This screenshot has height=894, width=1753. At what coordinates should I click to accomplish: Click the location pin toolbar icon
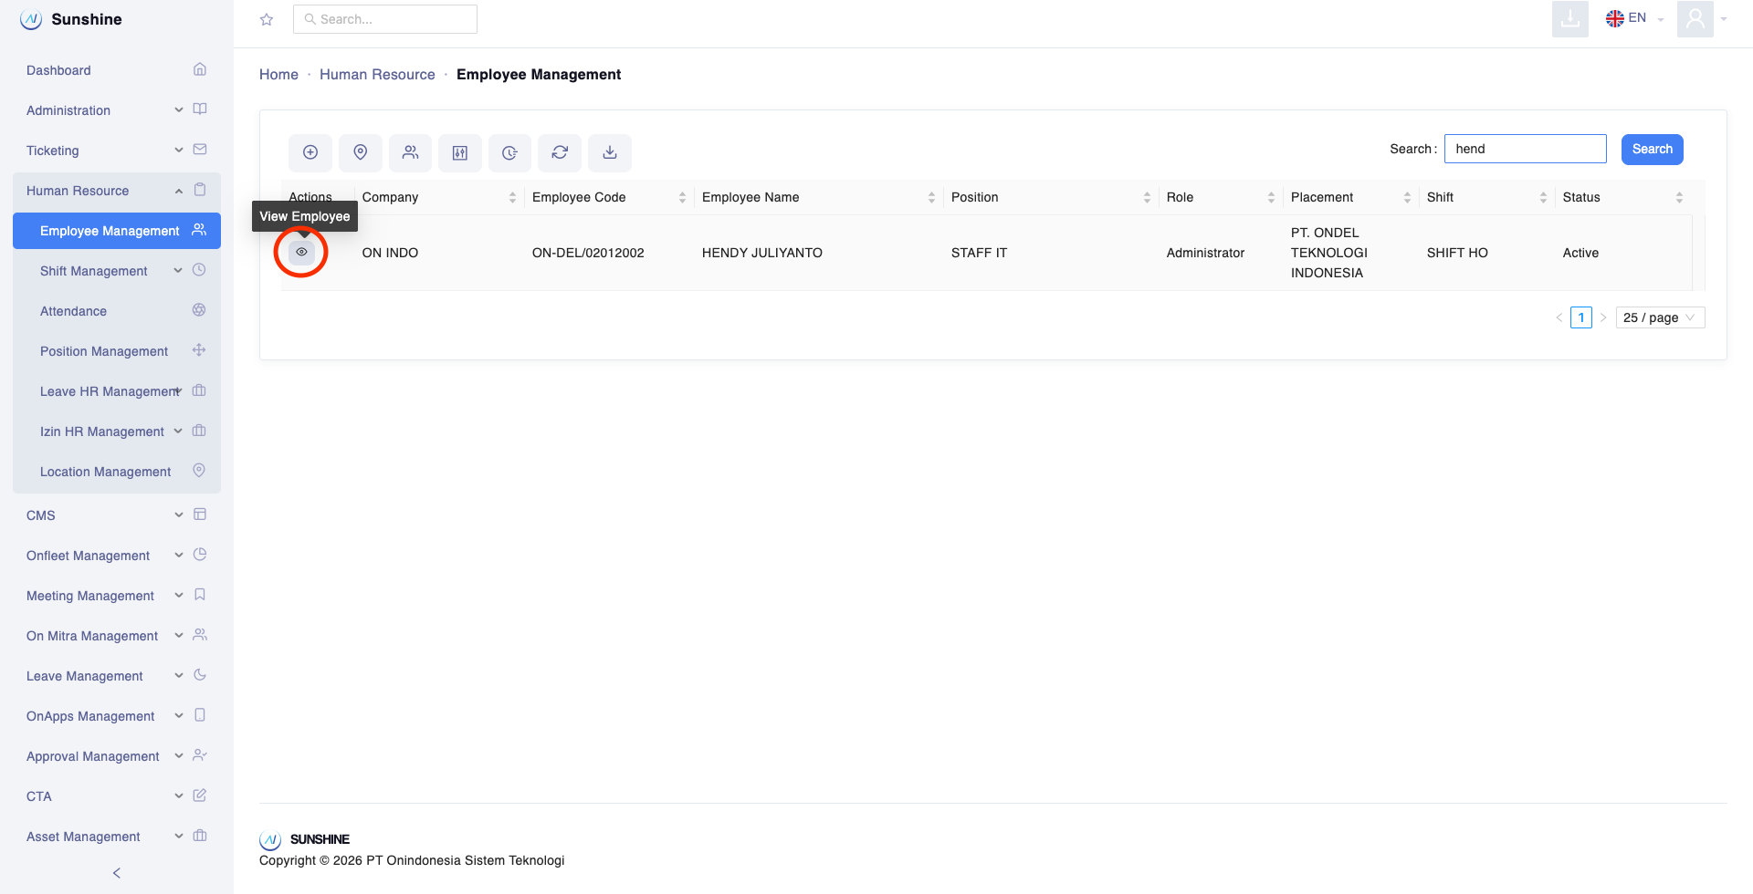361,152
